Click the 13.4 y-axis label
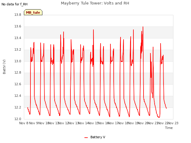This screenshot has width=191, height=143. 18,38
